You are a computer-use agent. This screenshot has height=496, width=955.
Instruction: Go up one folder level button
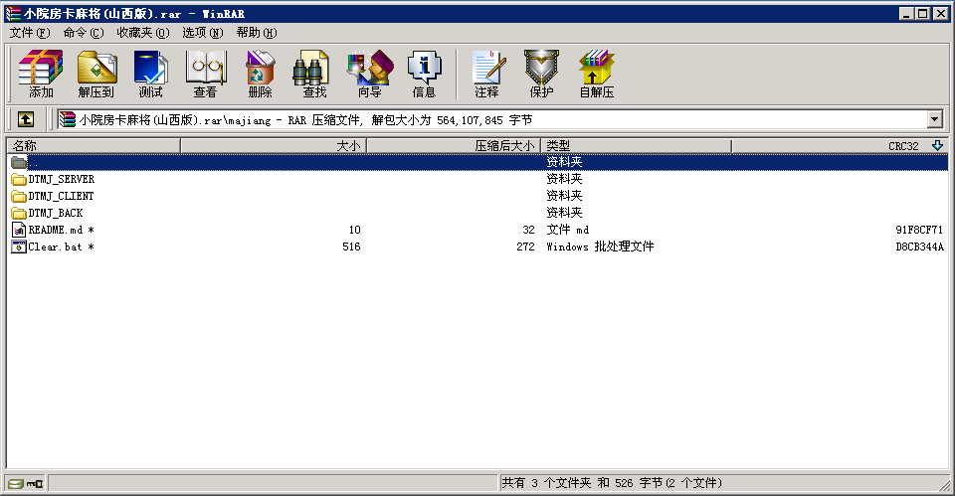click(26, 119)
